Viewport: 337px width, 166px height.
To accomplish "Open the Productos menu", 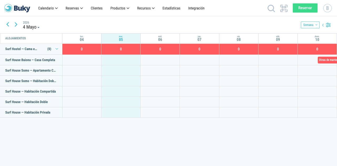I will pyautogui.click(x=120, y=8).
